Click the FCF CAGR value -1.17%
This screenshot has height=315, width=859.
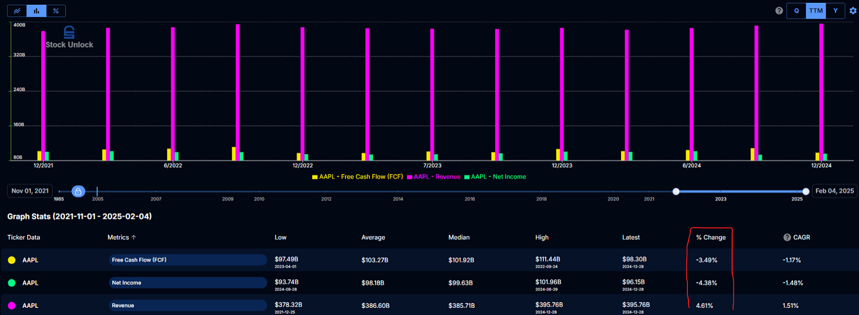coord(792,260)
